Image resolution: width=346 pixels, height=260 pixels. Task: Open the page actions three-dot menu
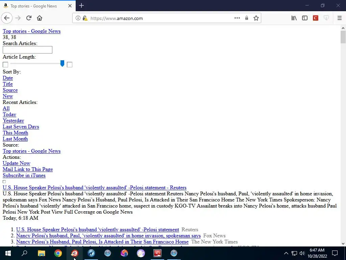237,18
